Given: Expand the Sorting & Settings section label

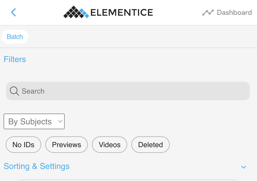Looking at the screenshot, I should (x=37, y=166).
